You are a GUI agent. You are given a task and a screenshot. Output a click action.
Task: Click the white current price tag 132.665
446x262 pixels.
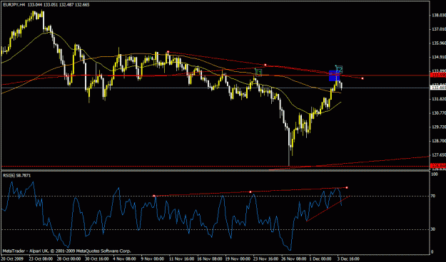[x=438, y=88]
